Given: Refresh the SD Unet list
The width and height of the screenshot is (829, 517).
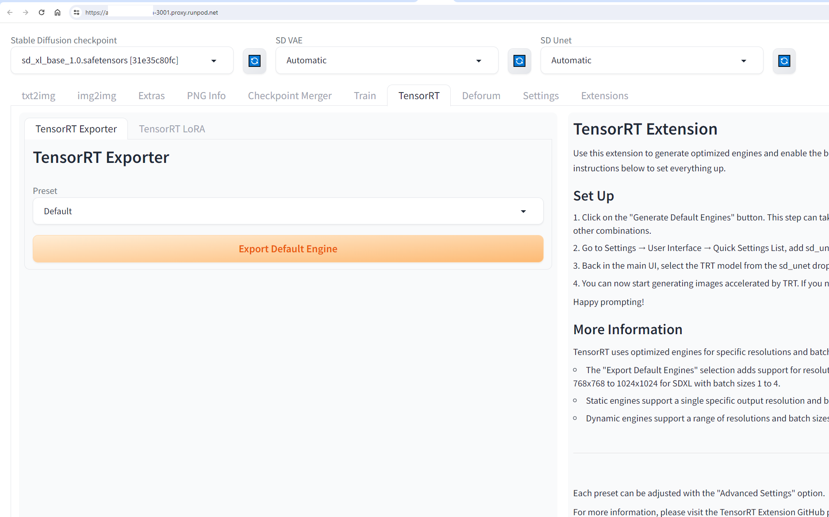Looking at the screenshot, I should (x=784, y=61).
